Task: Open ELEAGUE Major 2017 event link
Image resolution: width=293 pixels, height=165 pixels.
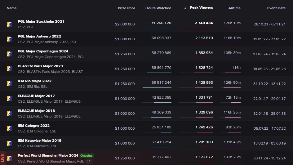Action: 36,96
